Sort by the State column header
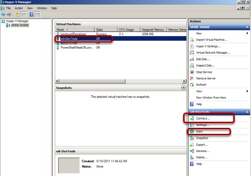This screenshot has height=176, width=251. pyautogui.click(x=106, y=30)
